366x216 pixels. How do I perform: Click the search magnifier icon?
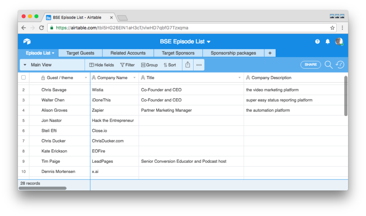coord(329,65)
